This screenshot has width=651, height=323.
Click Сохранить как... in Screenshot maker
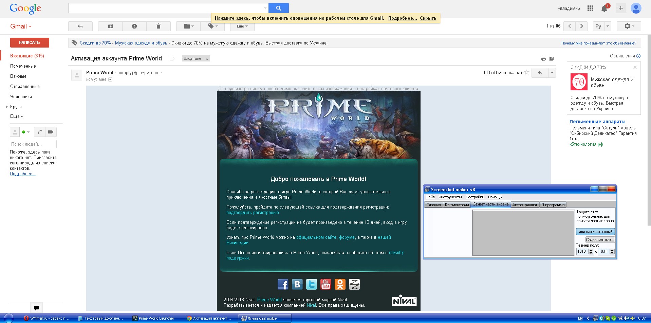600,240
